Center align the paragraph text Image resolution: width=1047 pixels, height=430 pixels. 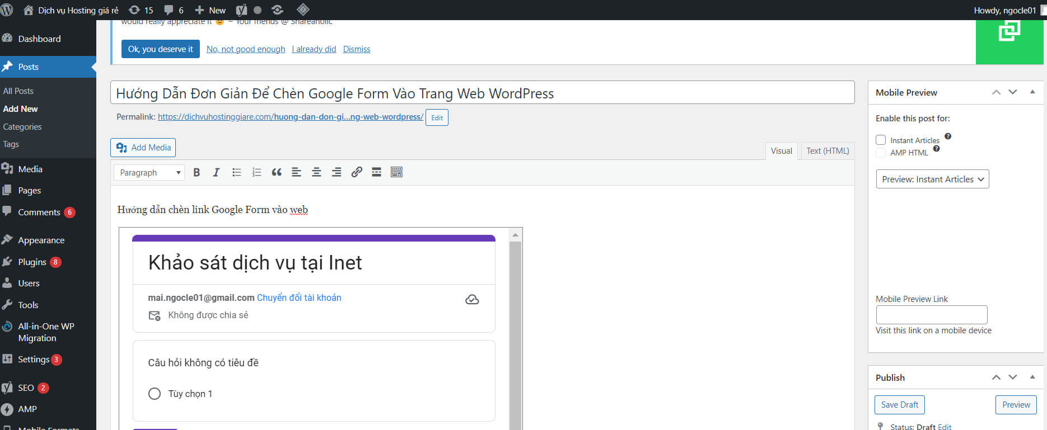pos(316,172)
